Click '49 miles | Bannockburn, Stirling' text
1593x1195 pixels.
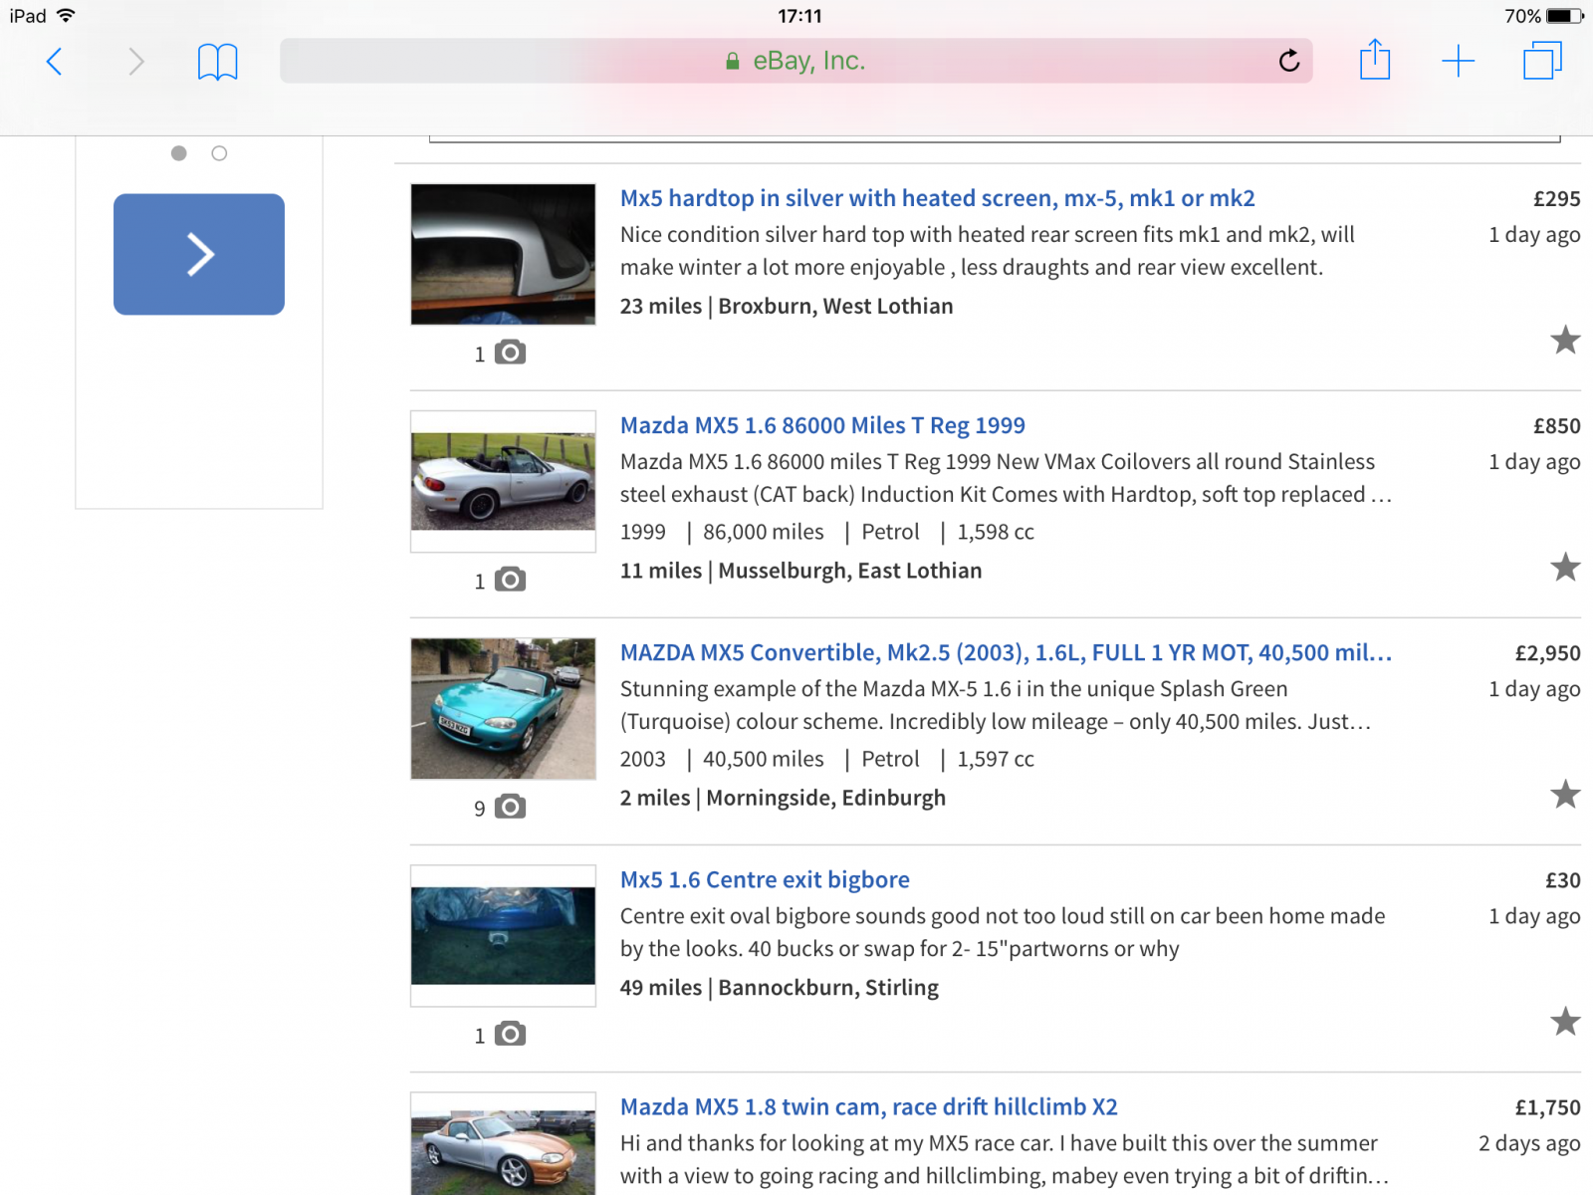tap(779, 987)
